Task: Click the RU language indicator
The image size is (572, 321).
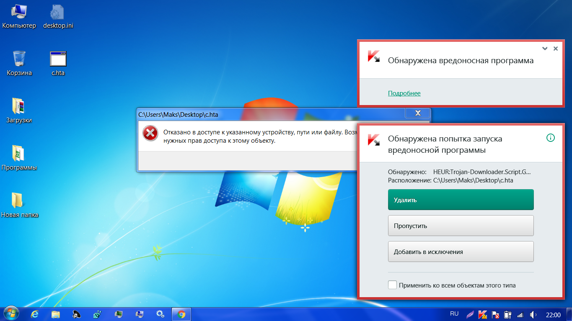Action: [x=454, y=313]
